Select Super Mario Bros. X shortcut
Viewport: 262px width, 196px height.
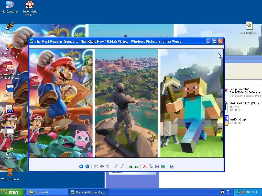[x=30, y=8]
